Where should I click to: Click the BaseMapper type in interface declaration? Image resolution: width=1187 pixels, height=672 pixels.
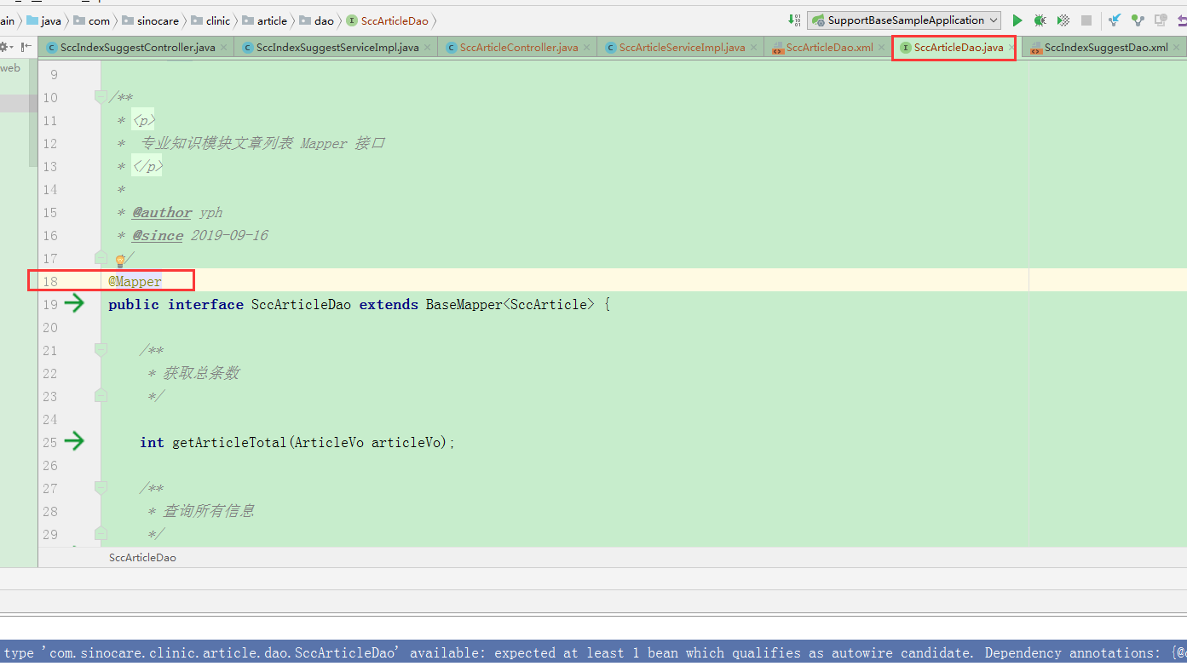pyautogui.click(x=464, y=304)
